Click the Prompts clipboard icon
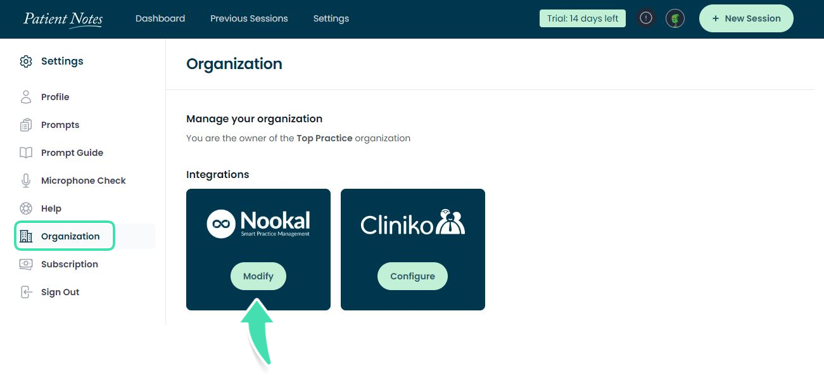The image size is (824, 375). [26, 125]
